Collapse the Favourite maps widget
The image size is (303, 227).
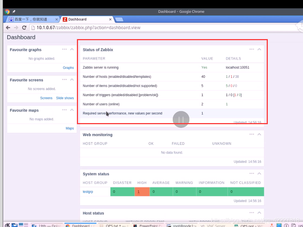tap(72, 110)
